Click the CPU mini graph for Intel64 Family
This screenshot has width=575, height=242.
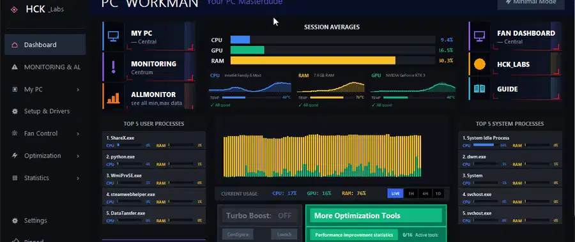coord(250,87)
